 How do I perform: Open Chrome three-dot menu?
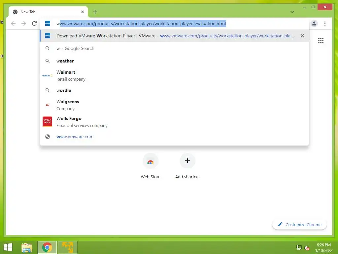point(325,23)
